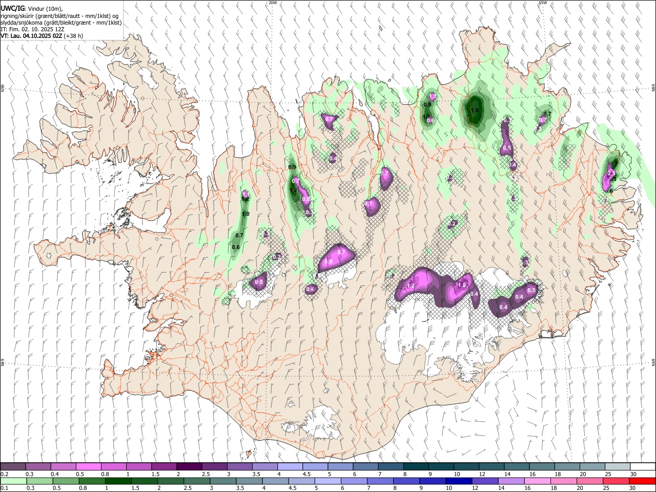This screenshot has width=656, height=492.
Task: Select the 'rigning/skúrir (grænt/blátt/rautt - mm/1klst) og' line
Action: click(60, 16)
